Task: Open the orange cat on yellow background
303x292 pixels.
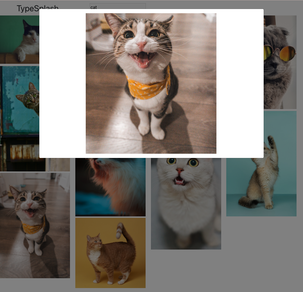Action: pyautogui.click(x=110, y=253)
